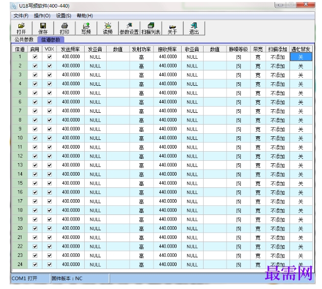
Task: Open 静噪等级 value [5] for channel 6
Action: tap(238, 102)
